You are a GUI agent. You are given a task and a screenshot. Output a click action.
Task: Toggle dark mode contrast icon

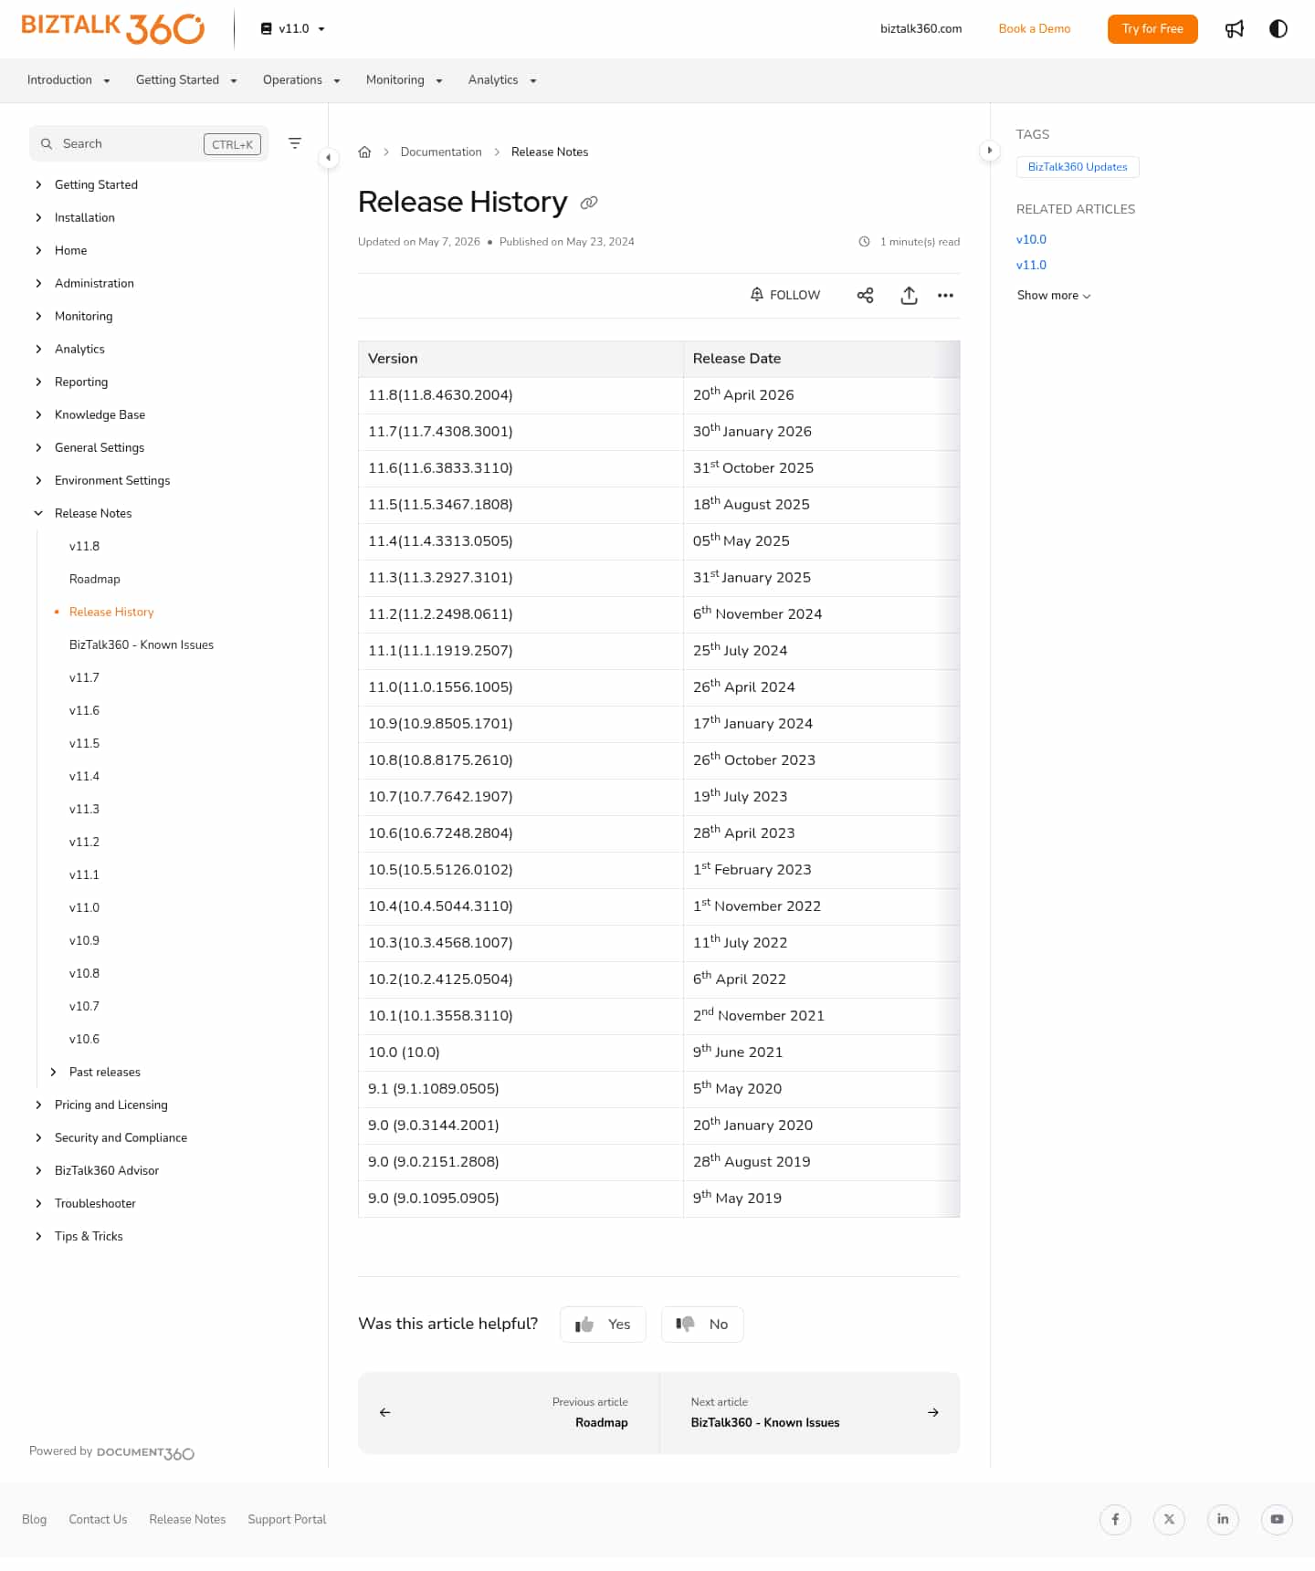coord(1278,29)
